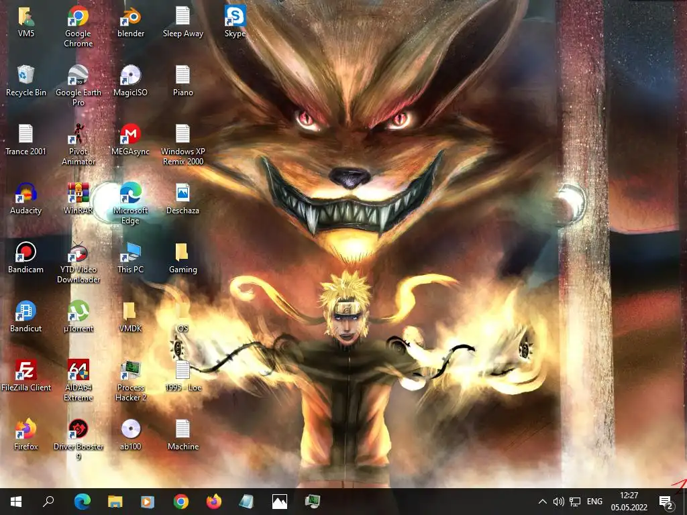Open File Explorer from the taskbar
Viewport: 687px width, 515px height.
click(115, 502)
